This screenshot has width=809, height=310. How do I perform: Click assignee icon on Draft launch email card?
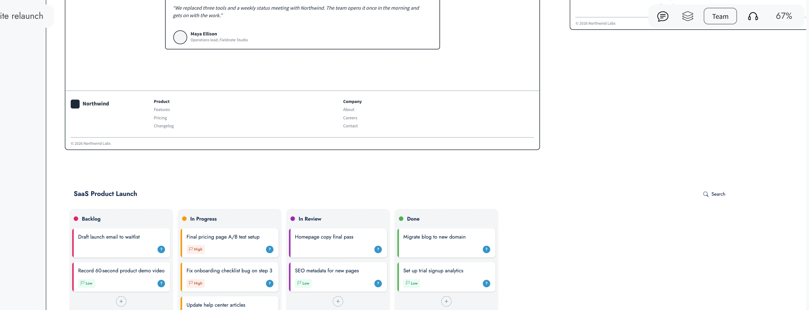(161, 249)
